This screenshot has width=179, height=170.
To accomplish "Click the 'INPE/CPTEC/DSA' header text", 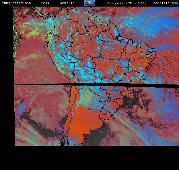I will coord(17,3).
